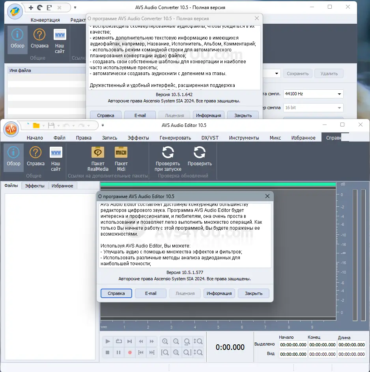Screen dimensions: 370x372
Task: Click the green overview bar above the waveform
Action: [x=218, y=184]
